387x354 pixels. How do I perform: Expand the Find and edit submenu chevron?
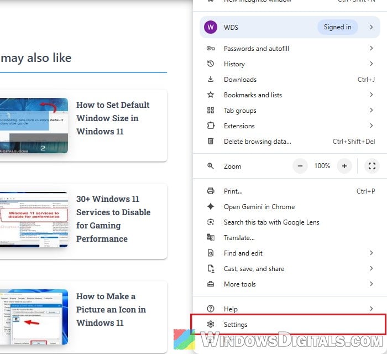pyautogui.click(x=372, y=253)
